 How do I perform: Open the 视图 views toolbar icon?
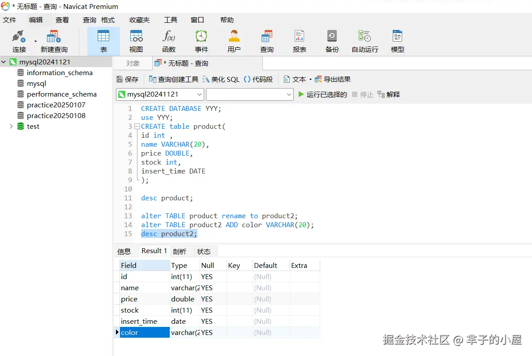pyautogui.click(x=136, y=41)
